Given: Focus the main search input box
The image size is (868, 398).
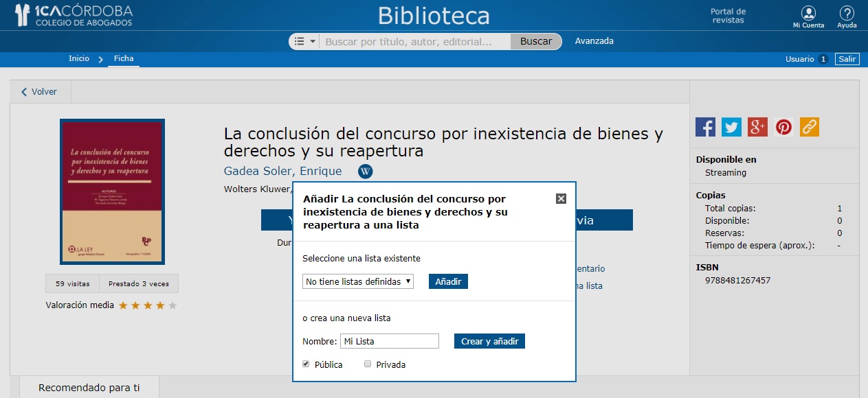Looking at the screenshot, I should [x=415, y=41].
